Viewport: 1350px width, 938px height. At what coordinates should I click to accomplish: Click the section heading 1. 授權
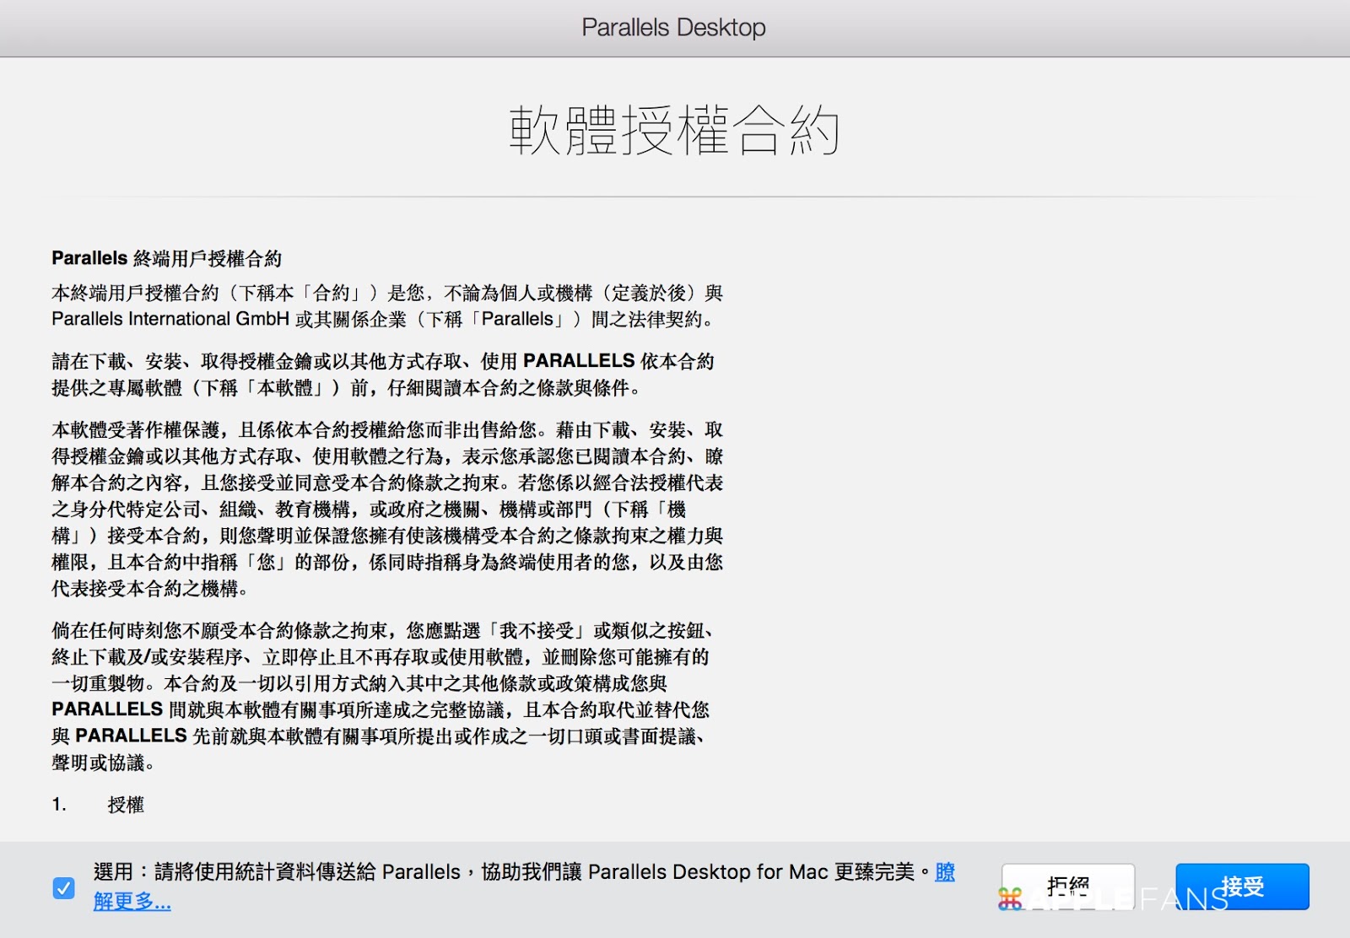coord(98,805)
